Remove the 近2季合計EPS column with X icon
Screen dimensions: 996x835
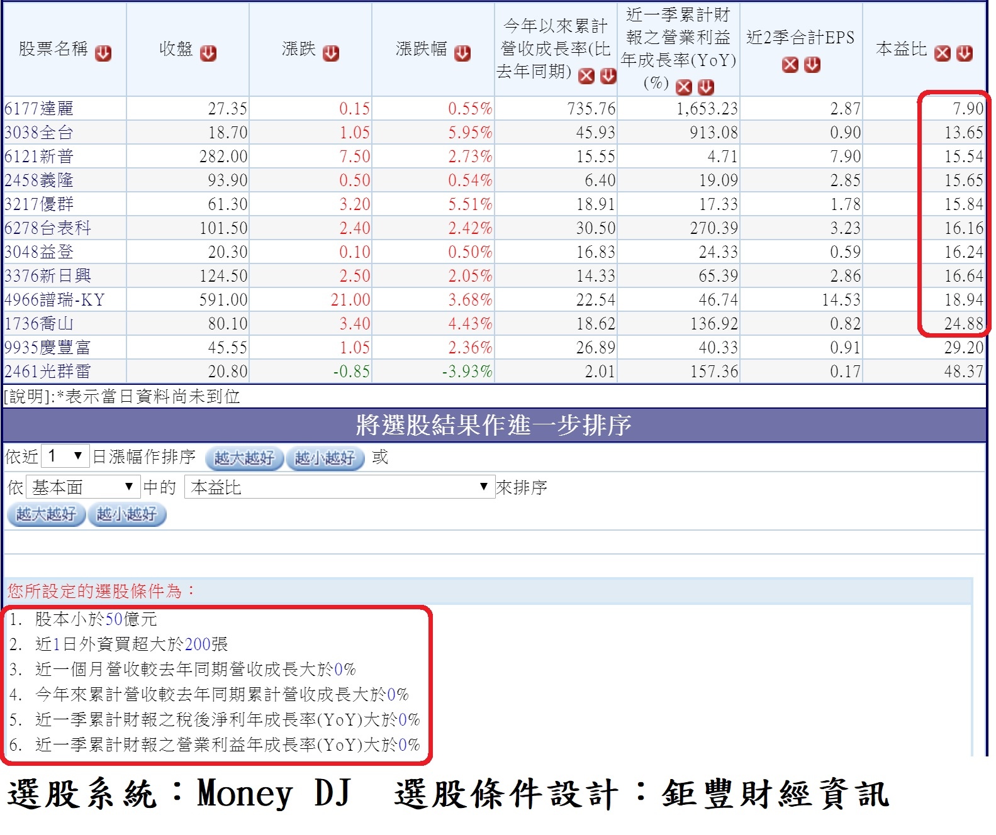point(790,65)
